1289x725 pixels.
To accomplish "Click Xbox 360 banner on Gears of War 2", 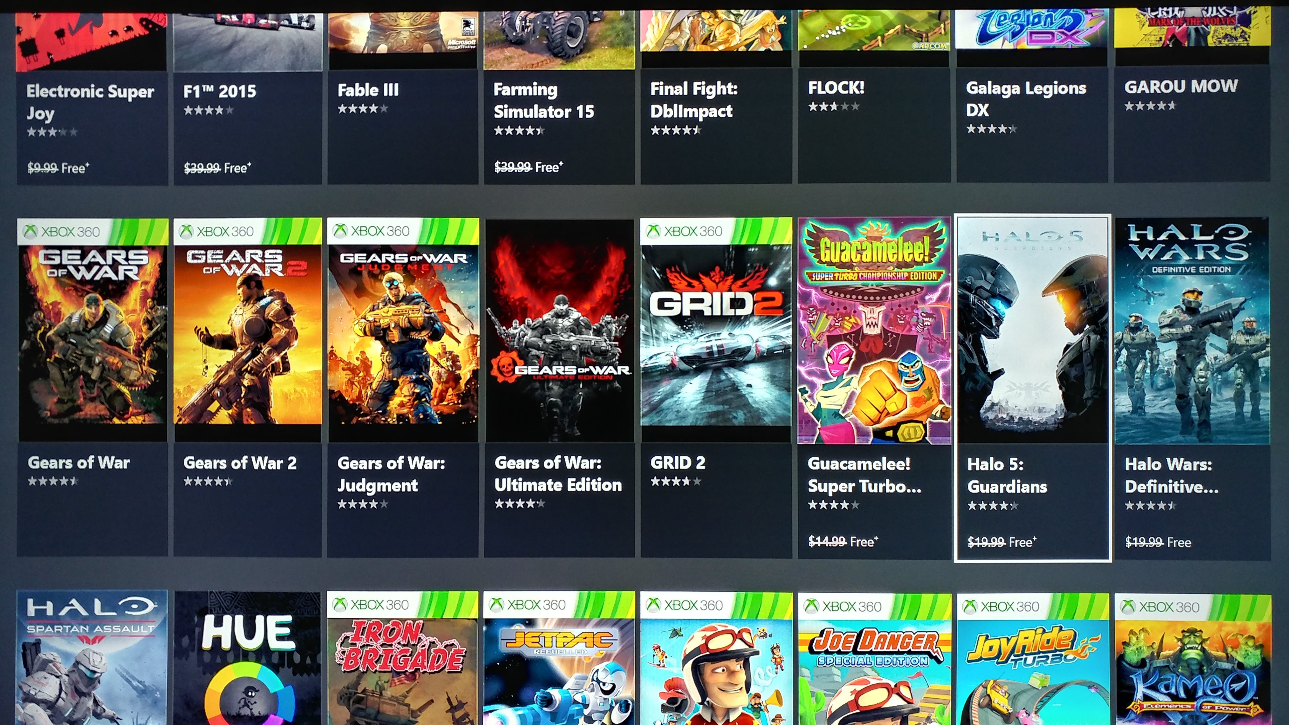I will point(248,232).
